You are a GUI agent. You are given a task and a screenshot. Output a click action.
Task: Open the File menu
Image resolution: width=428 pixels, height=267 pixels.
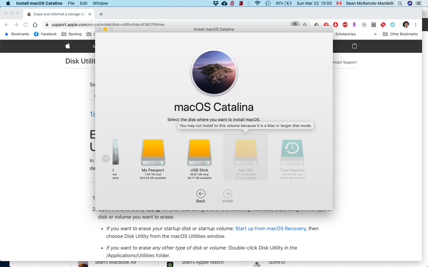[71, 3]
